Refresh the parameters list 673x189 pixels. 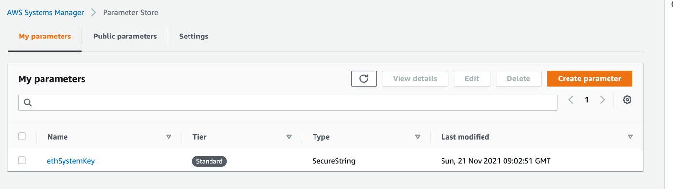(364, 78)
